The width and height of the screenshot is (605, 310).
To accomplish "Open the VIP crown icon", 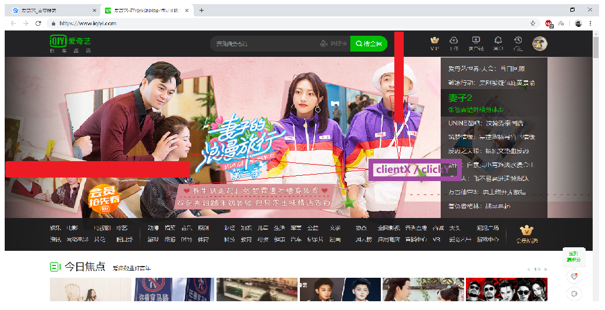I will click(x=434, y=43).
